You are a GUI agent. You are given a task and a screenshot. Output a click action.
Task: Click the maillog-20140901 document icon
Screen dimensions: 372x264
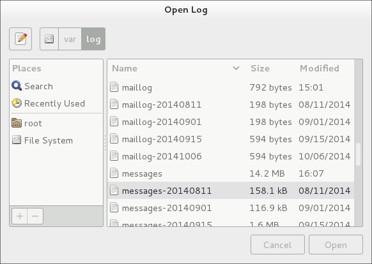click(x=114, y=121)
